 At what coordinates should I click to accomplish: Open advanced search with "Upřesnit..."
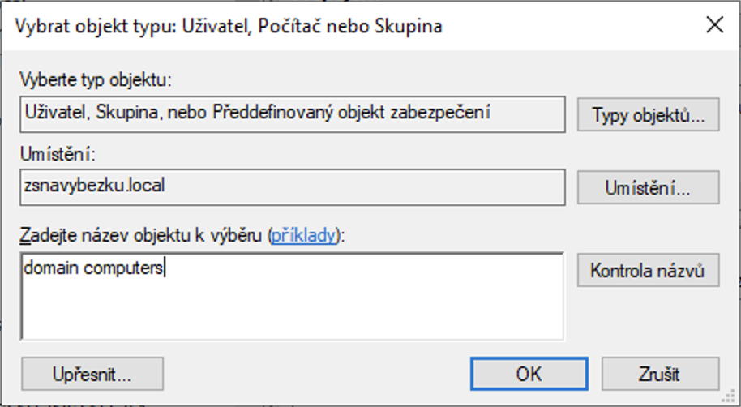92,375
